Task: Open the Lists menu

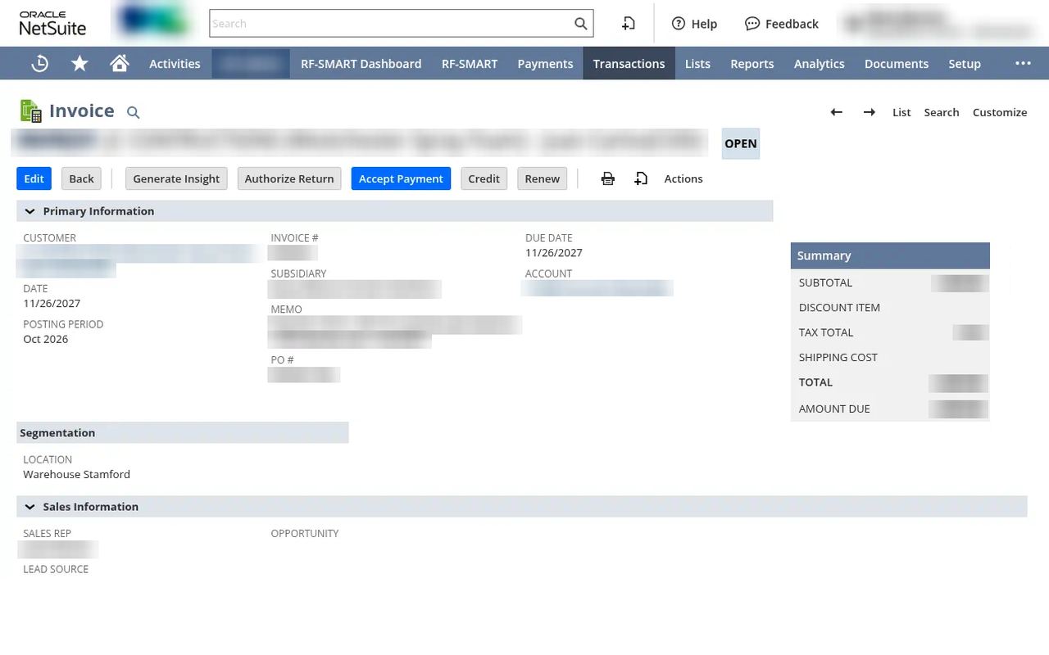Action: tap(697, 63)
